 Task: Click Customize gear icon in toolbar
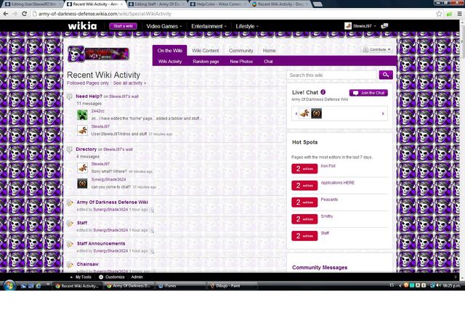pos(101,277)
